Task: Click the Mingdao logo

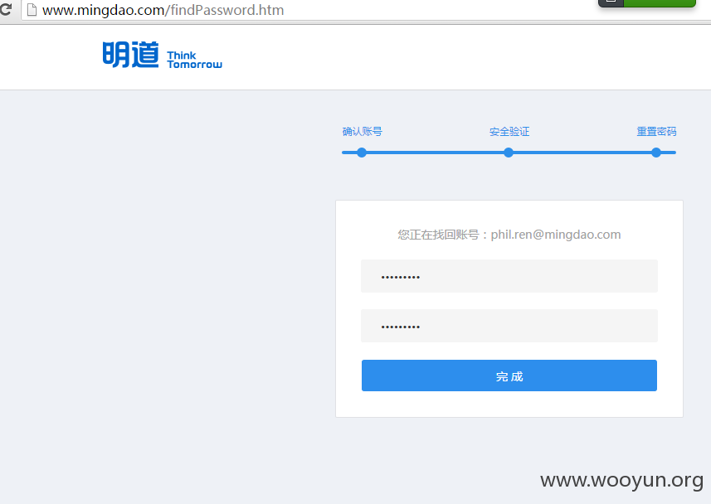Action: (x=130, y=55)
